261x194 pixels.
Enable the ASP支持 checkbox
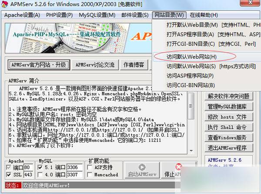pos(90,167)
